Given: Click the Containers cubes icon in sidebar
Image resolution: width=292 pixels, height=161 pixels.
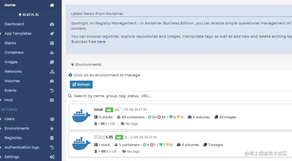Looking at the screenshot, I should coord(52,53).
